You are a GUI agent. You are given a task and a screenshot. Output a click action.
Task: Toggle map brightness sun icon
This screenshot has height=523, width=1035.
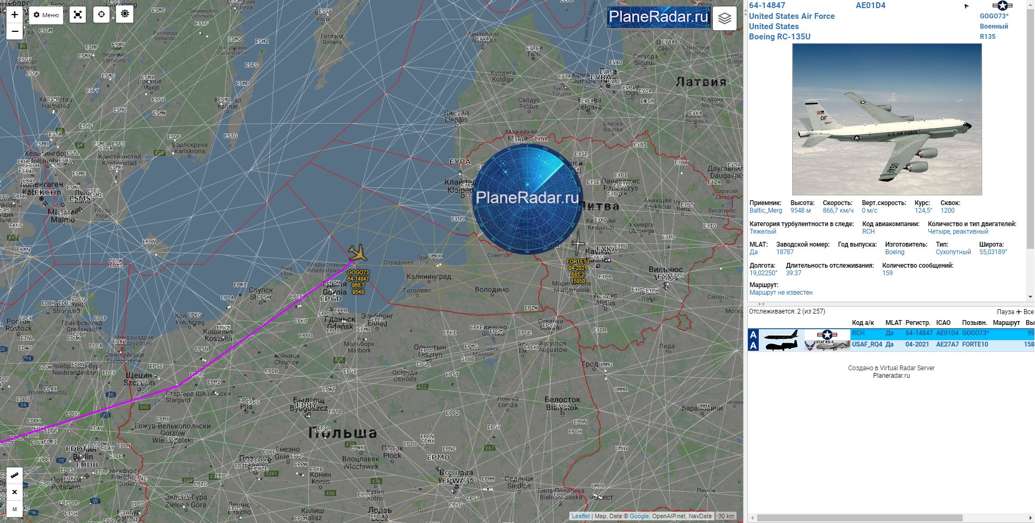[x=125, y=14]
